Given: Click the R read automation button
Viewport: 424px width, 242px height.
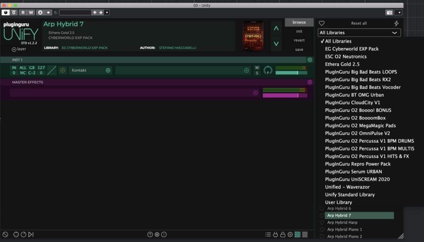Looking at the screenshot, I should point(23,12).
